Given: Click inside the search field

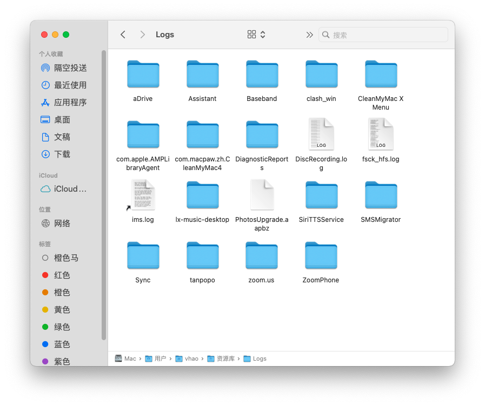Looking at the screenshot, I should [x=384, y=34].
